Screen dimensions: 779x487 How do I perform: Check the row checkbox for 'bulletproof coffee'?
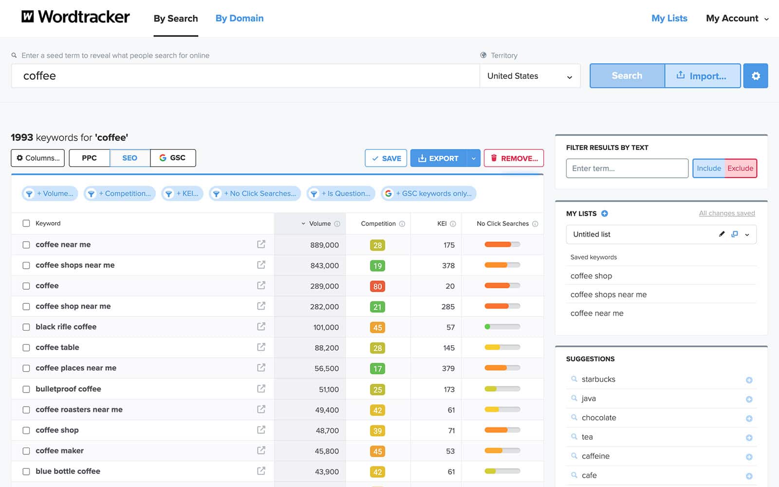[26, 389]
